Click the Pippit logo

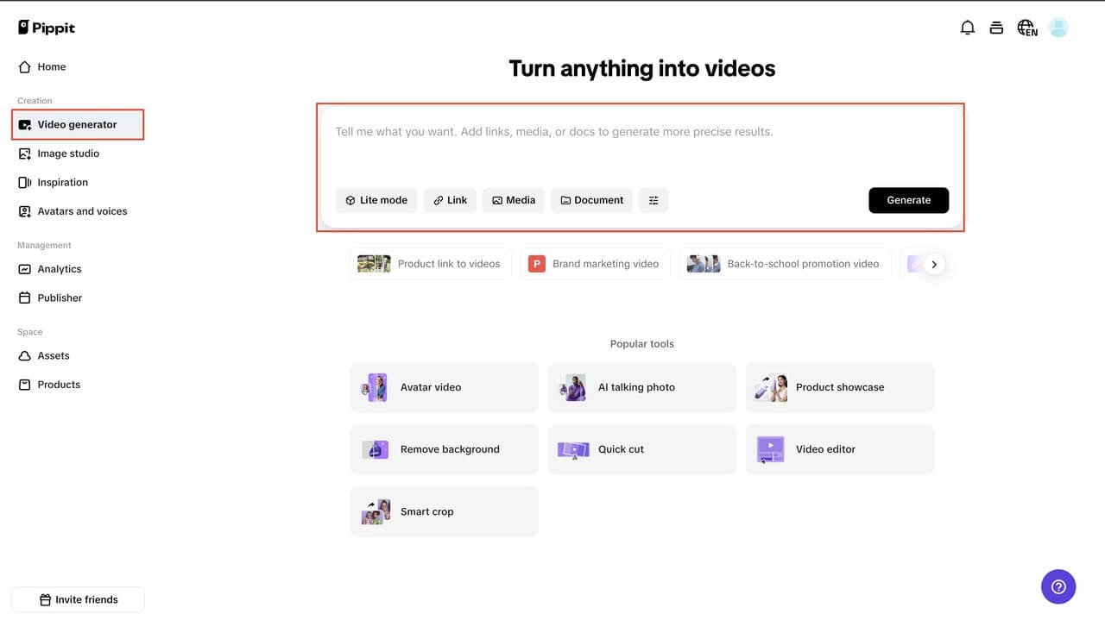pos(47,28)
